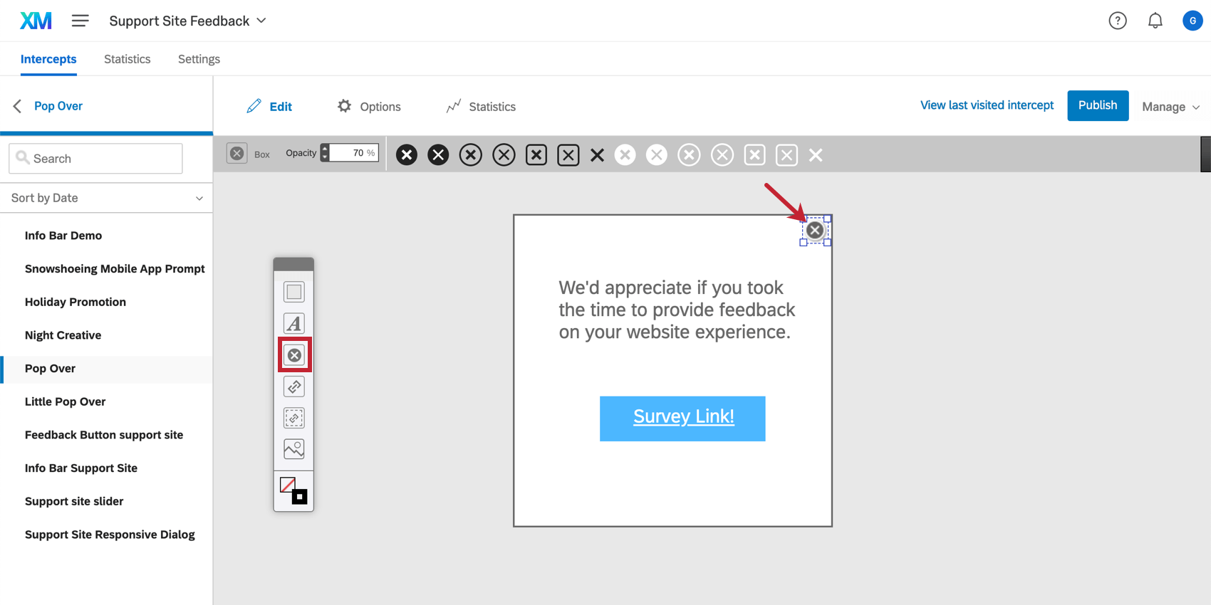Viewport: 1211px width, 605px height.
Task: Open the Manage dropdown
Action: click(x=1171, y=107)
